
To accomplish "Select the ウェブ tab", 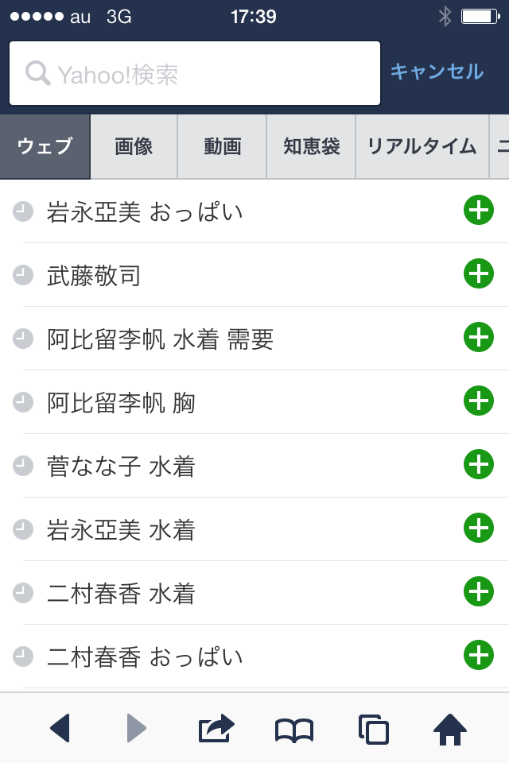I will (x=45, y=147).
